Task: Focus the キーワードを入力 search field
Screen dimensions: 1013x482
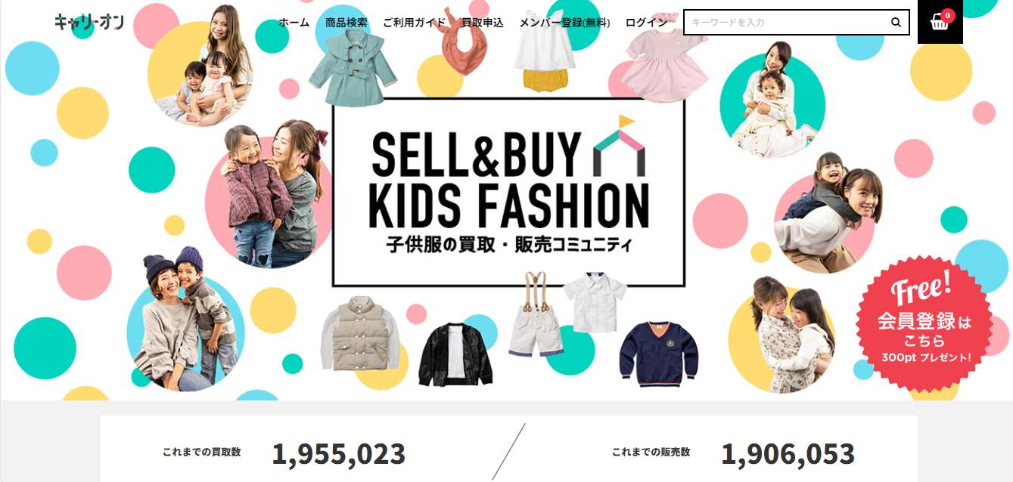Action: (787, 23)
